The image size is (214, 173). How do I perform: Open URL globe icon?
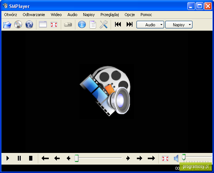click(29, 24)
